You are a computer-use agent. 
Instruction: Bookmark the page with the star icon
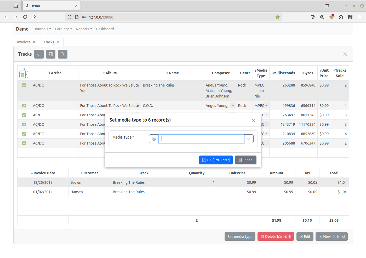[277, 17]
